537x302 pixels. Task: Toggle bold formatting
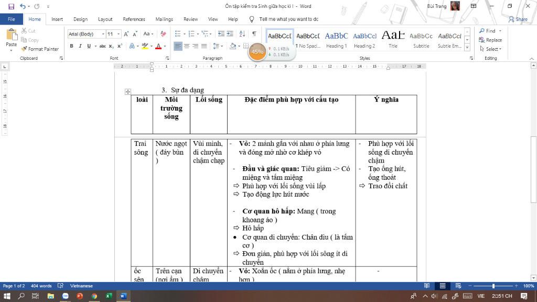pyautogui.click(x=71, y=46)
